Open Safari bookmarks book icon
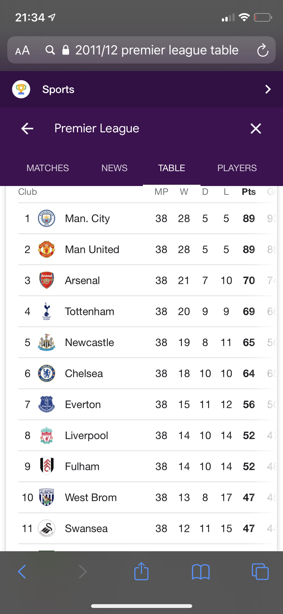Image resolution: width=283 pixels, height=614 pixels. click(200, 571)
